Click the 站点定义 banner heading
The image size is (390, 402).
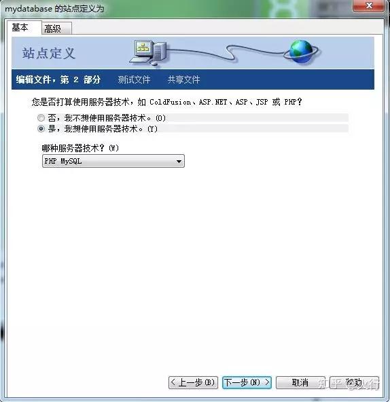click(x=49, y=54)
